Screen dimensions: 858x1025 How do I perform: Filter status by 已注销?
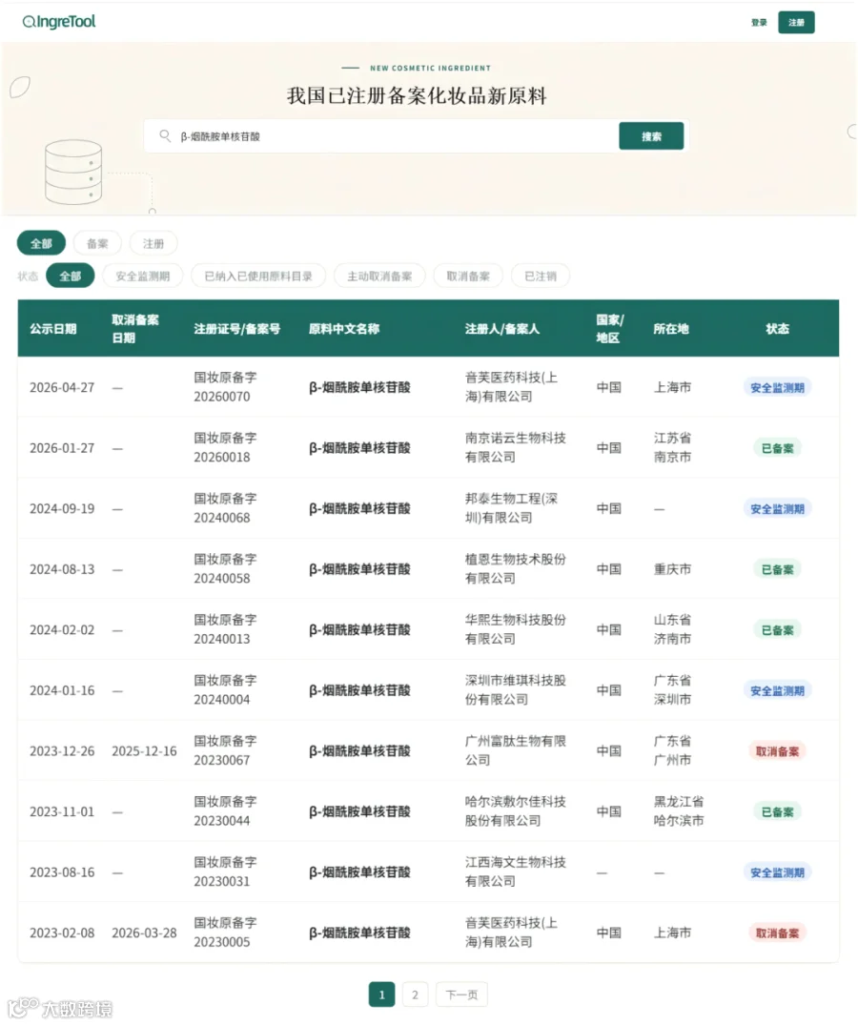541,276
